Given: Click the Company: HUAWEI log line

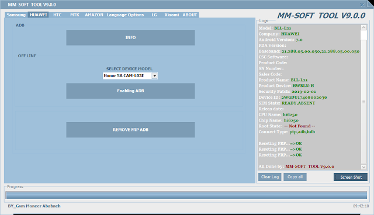Looking at the screenshot, I should click(x=279, y=34).
